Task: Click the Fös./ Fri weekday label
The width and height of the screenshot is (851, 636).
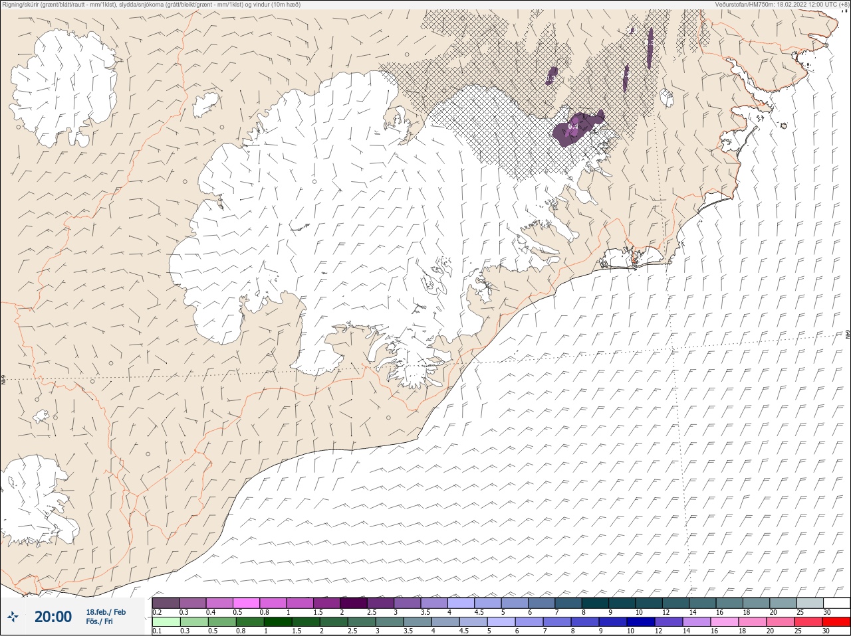Action: [x=100, y=621]
